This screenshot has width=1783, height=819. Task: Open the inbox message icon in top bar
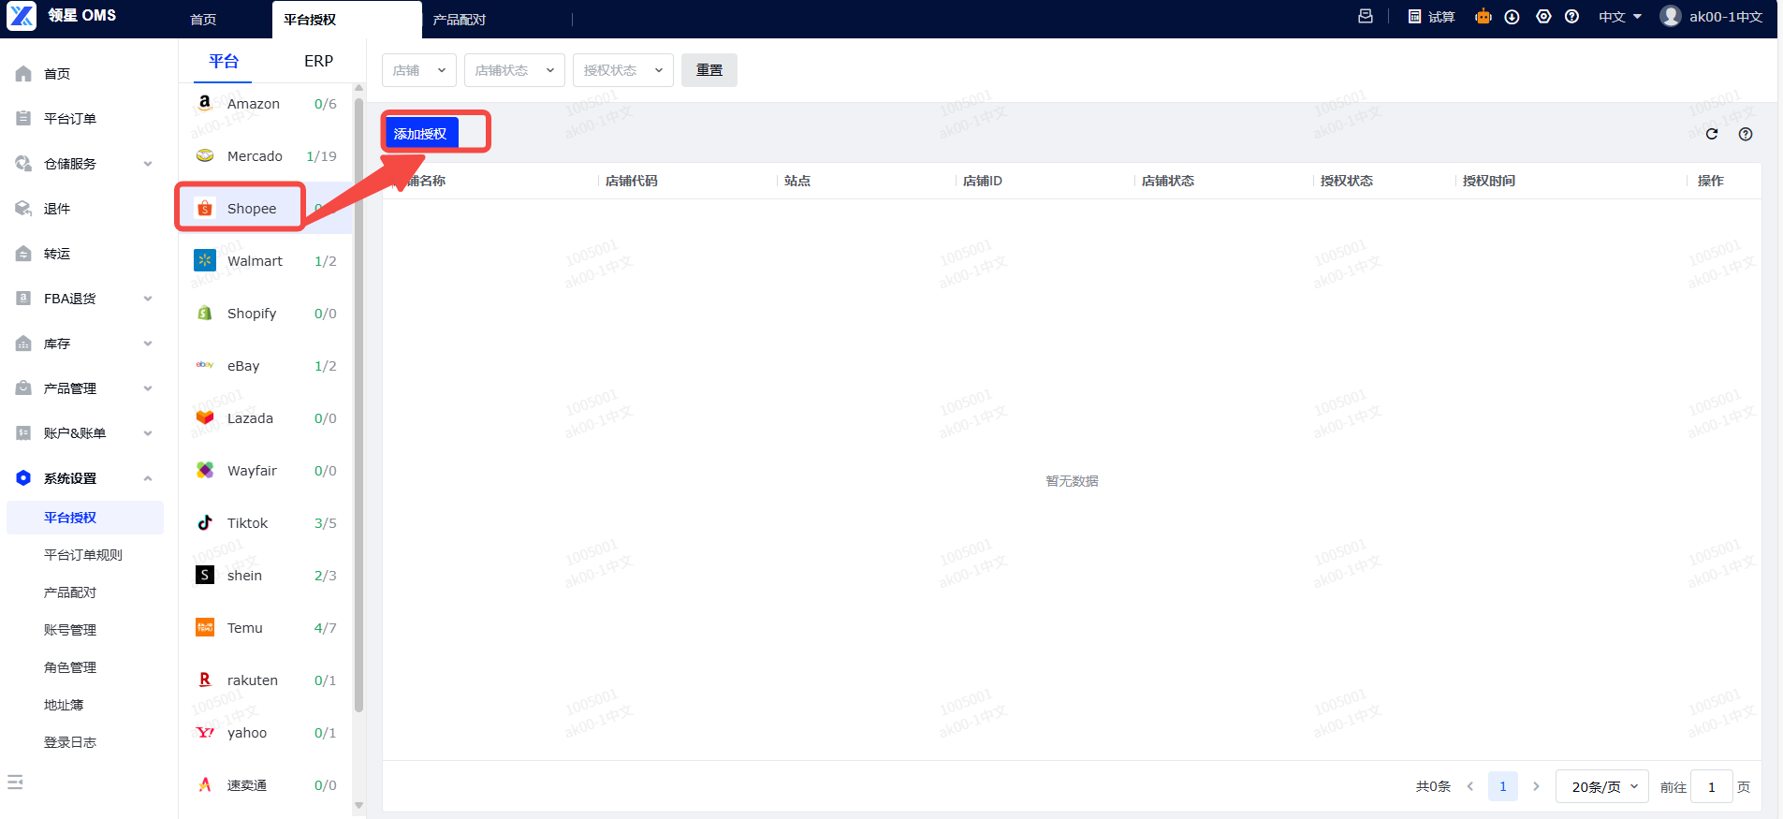(x=1366, y=16)
